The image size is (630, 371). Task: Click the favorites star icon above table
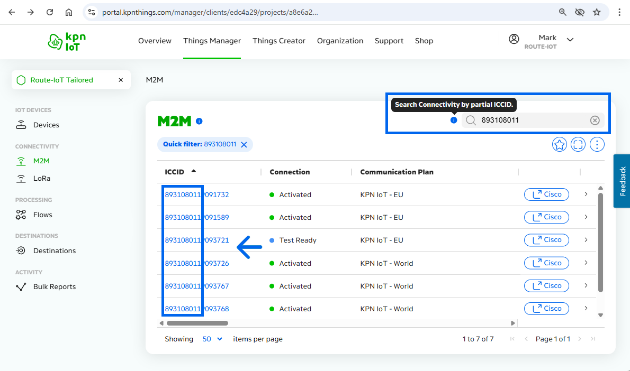(x=560, y=144)
